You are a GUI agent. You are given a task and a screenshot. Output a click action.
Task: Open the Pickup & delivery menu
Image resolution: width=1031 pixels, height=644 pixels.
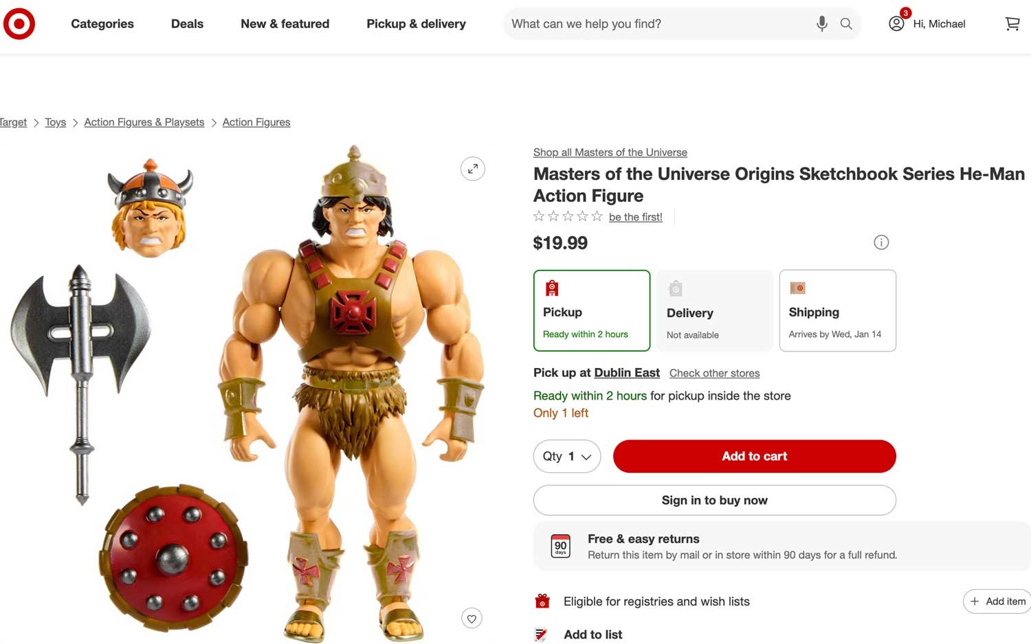(x=415, y=23)
